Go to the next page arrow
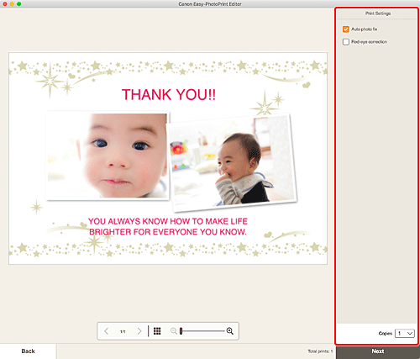The height and width of the screenshot is (359, 420). [x=139, y=331]
